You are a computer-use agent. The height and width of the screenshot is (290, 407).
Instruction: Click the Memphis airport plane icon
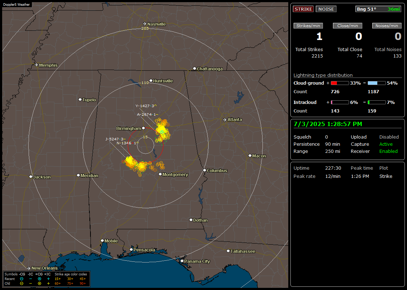click(36, 65)
